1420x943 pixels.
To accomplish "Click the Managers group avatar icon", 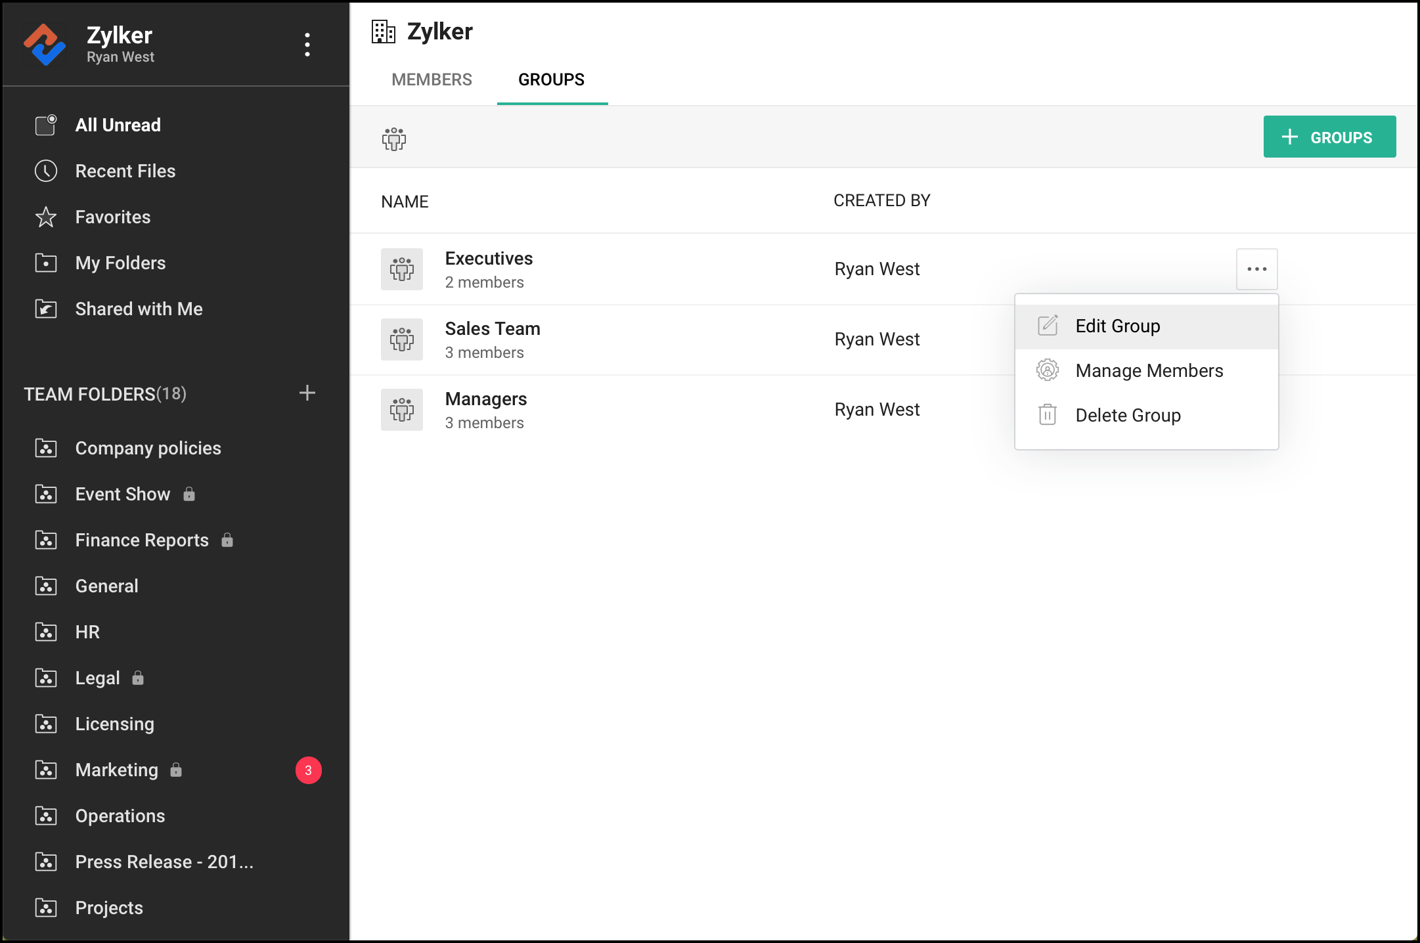I will (402, 410).
